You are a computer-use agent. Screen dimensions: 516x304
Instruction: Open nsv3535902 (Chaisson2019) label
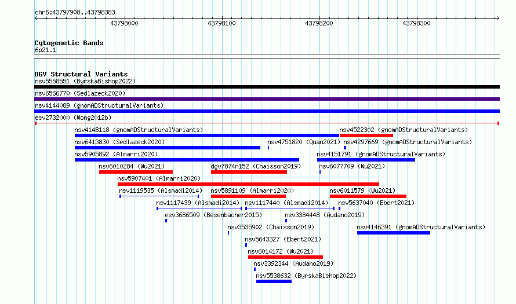coord(271,227)
